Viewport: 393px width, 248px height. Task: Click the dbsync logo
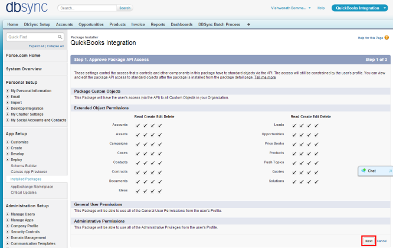click(28, 8)
